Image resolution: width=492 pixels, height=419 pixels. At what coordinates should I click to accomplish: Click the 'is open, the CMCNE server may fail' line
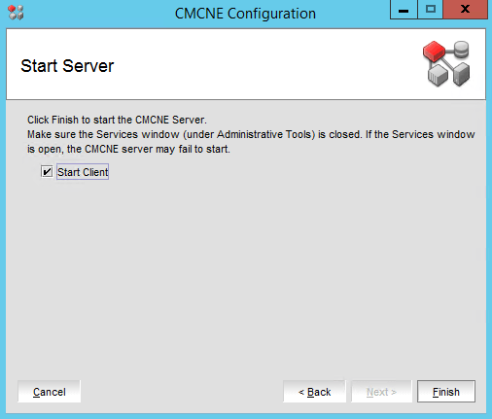pos(128,149)
